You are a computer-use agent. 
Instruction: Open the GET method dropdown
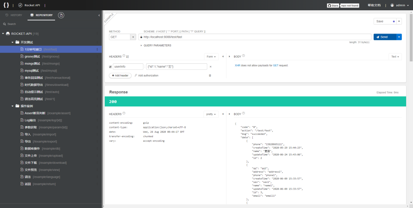tap(122, 37)
